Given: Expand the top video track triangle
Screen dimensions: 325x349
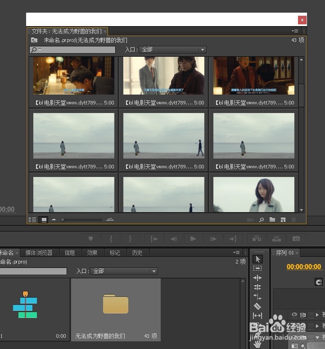Looking at the screenshot, I should pyautogui.click(x=317, y=314).
